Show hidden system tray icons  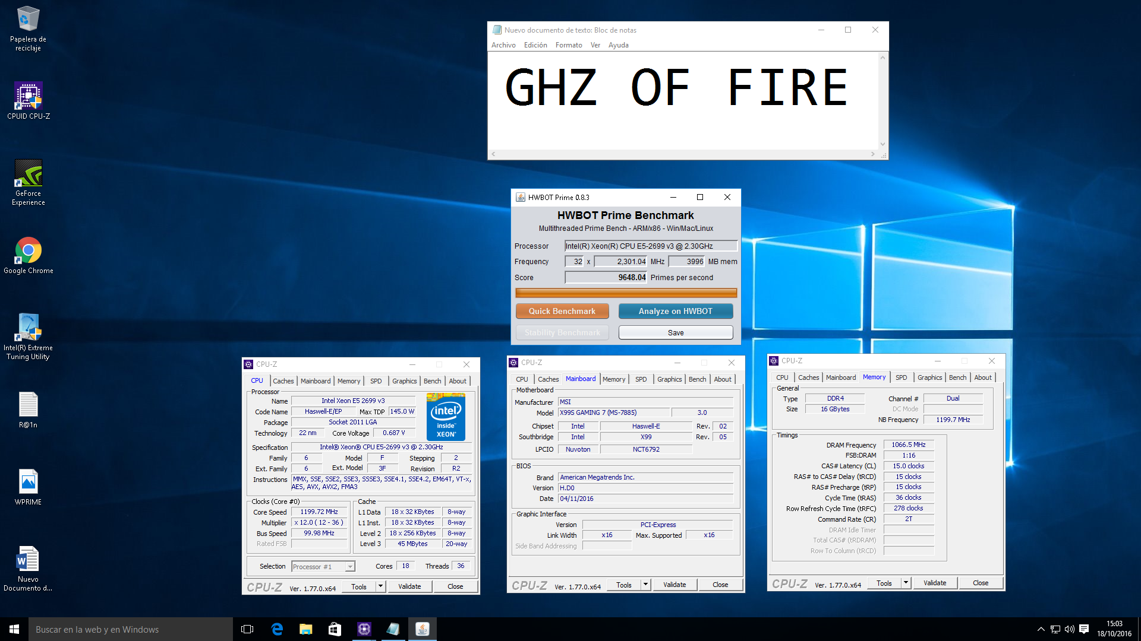click(x=1041, y=629)
